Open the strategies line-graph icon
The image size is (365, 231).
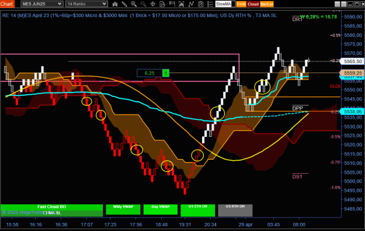click(191, 4)
